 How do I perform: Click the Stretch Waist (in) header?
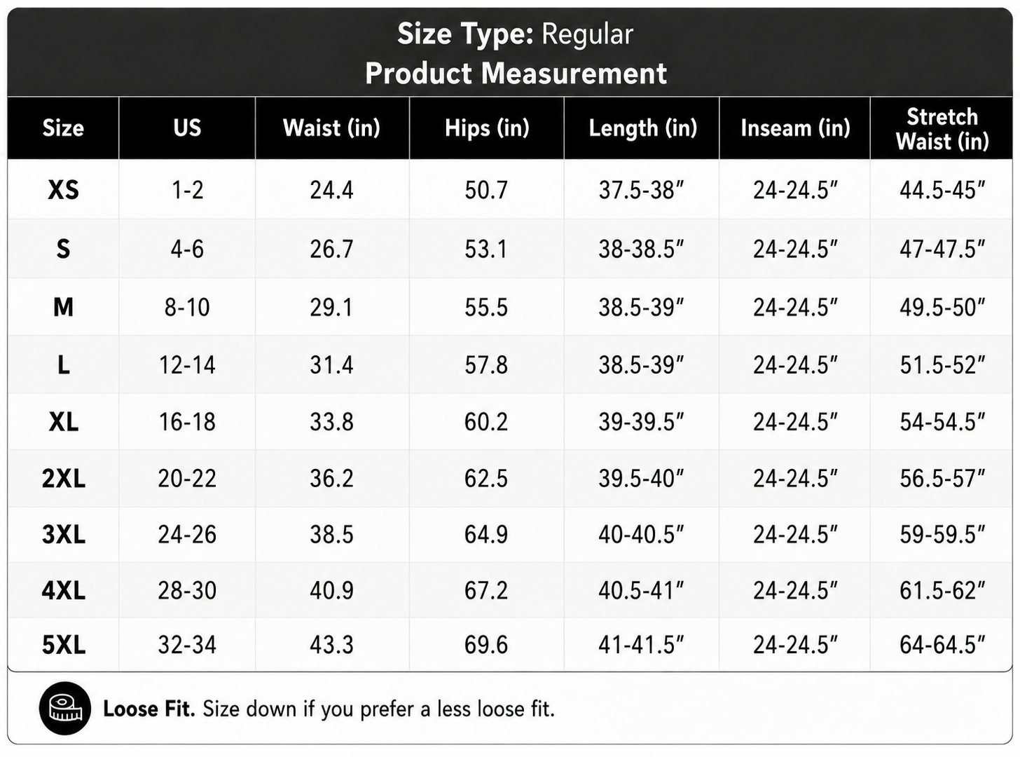[942, 129]
